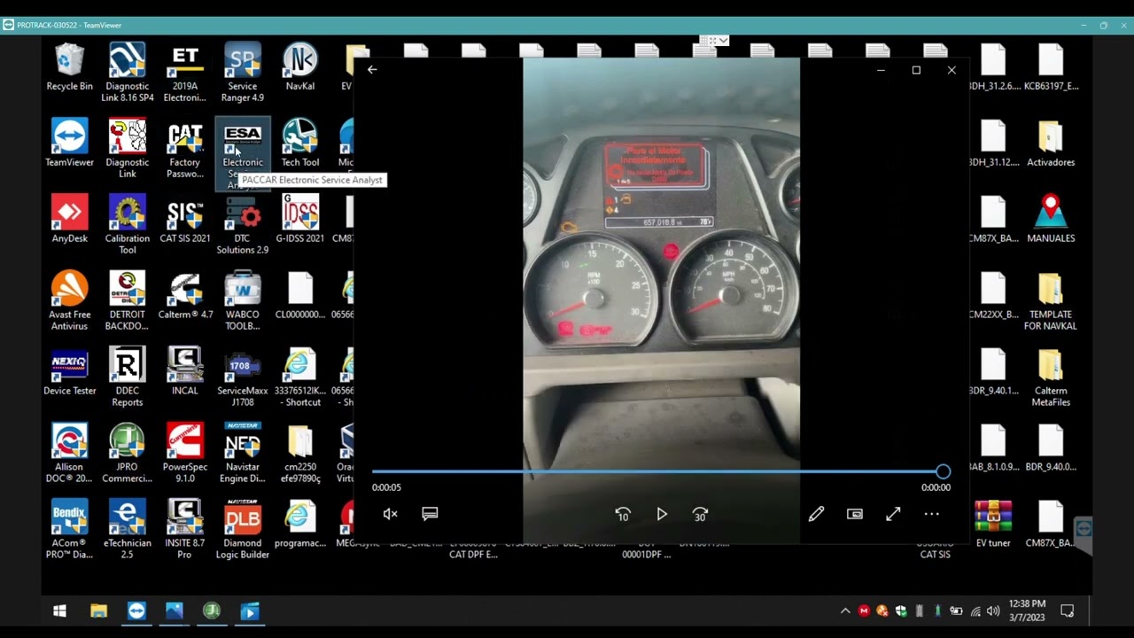Open Cummins PowerSpec 9.1.0 icon
Image resolution: width=1134 pixels, height=638 pixels.
[x=184, y=454]
